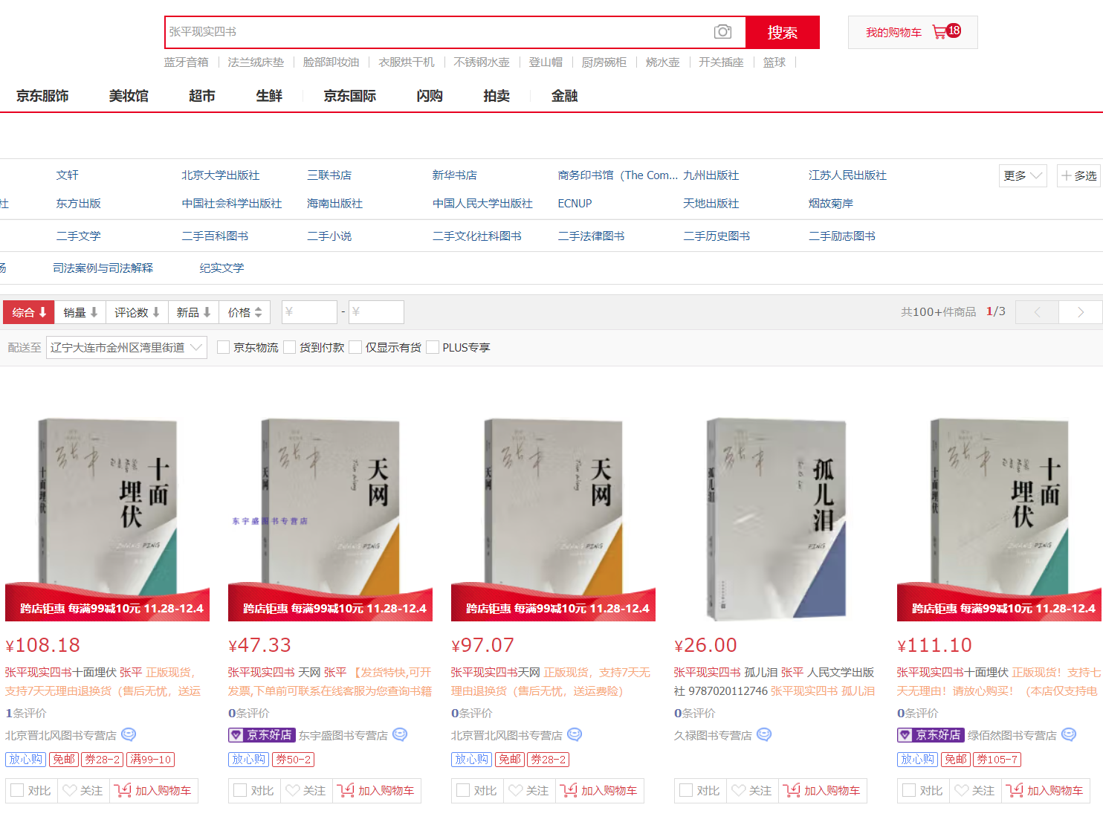Image resolution: width=1103 pixels, height=828 pixels.
Task: Click chat icon beside 东宇盛图书专营店
Action: coord(400,734)
